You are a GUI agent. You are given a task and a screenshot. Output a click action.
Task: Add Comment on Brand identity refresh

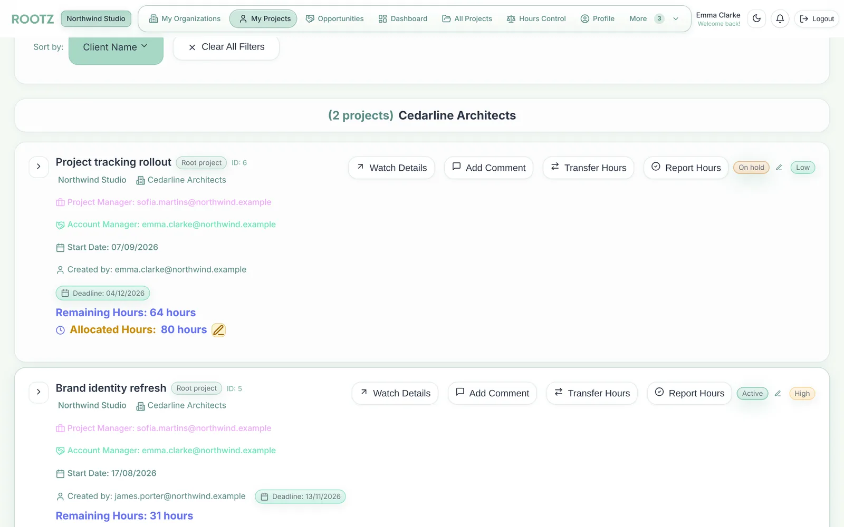[x=492, y=393]
